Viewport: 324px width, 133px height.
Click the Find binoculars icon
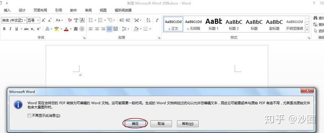(315, 18)
